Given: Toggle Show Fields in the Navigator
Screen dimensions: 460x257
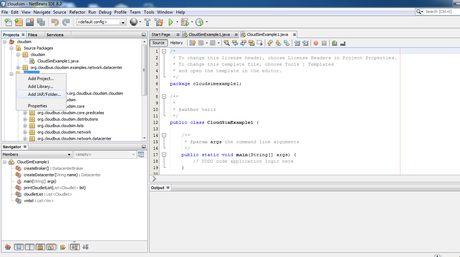Looking at the screenshot, I should [x=19, y=247].
